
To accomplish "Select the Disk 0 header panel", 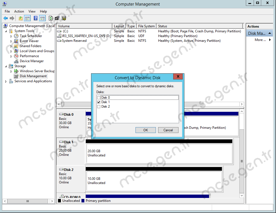I will [x=71, y=124].
